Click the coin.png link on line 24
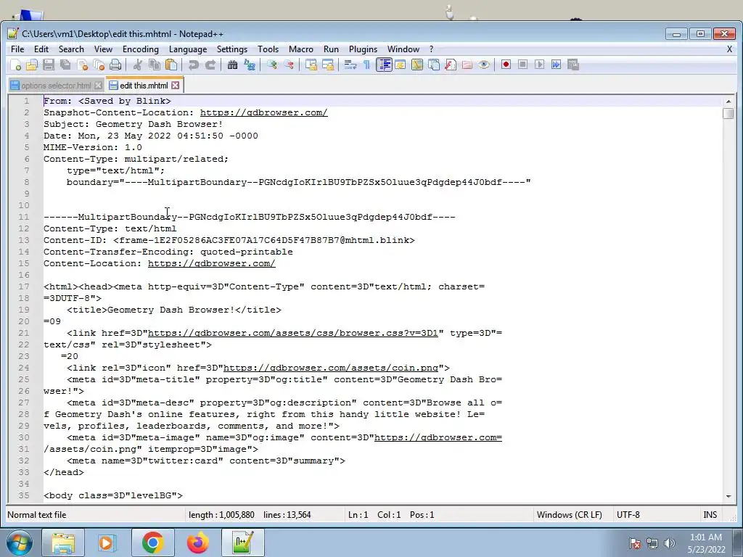Image resolution: width=743 pixels, height=557 pixels. pyautogui.click(x=331, y=368)
